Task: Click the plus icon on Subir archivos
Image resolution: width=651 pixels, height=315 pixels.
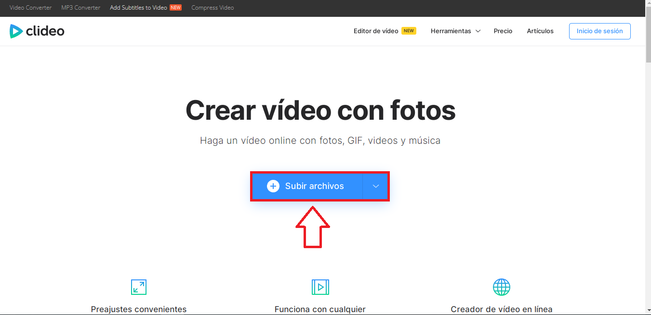Action: [273, 186]
